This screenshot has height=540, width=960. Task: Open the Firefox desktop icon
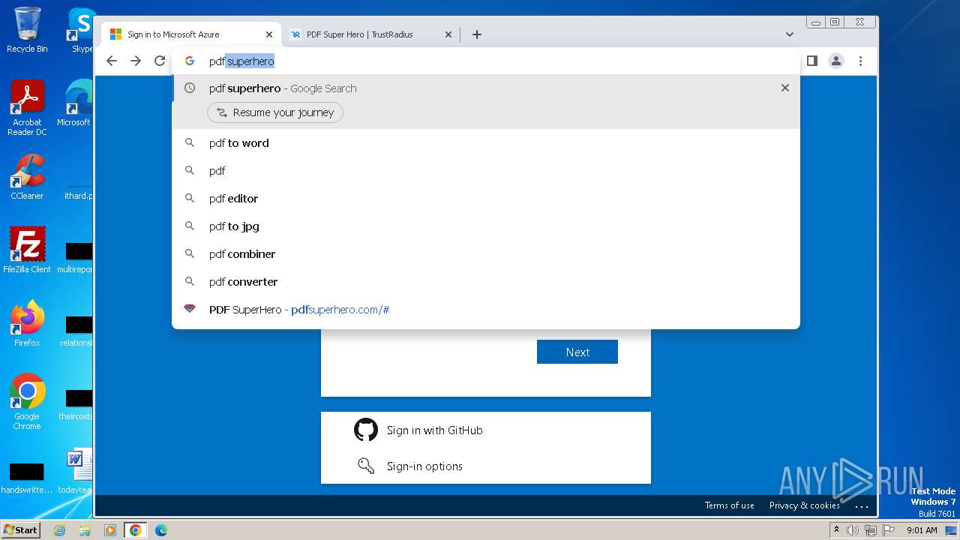click(27, 324)
